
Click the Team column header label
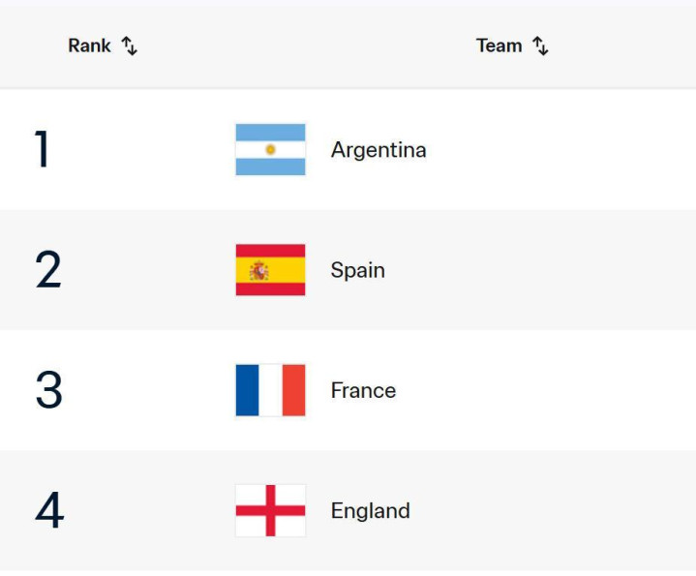(499, 45)
